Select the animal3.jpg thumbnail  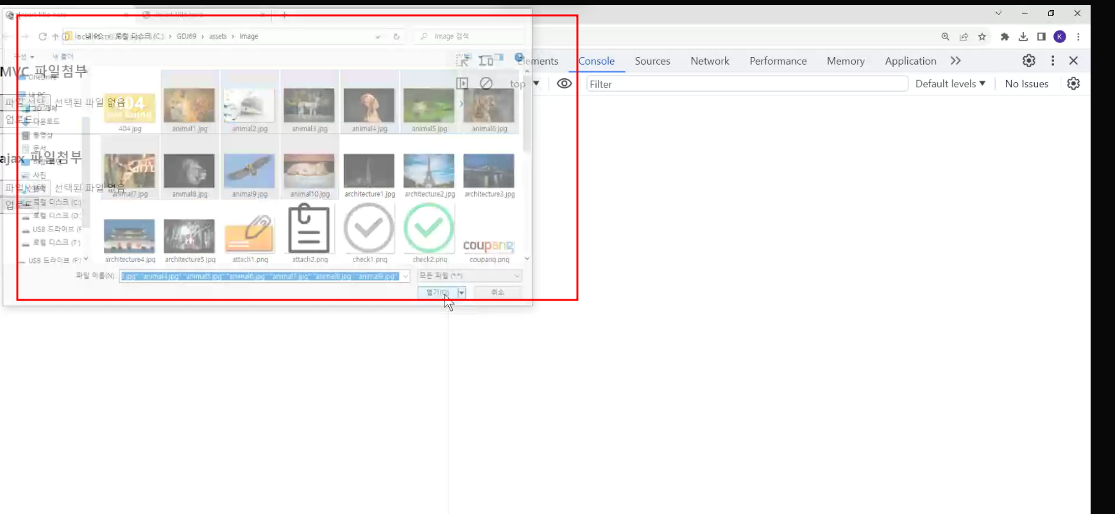point(309,106)
